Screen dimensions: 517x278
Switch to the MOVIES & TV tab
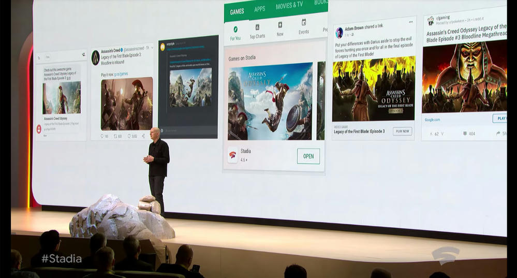pyautogui.click(x=289, y=5)
